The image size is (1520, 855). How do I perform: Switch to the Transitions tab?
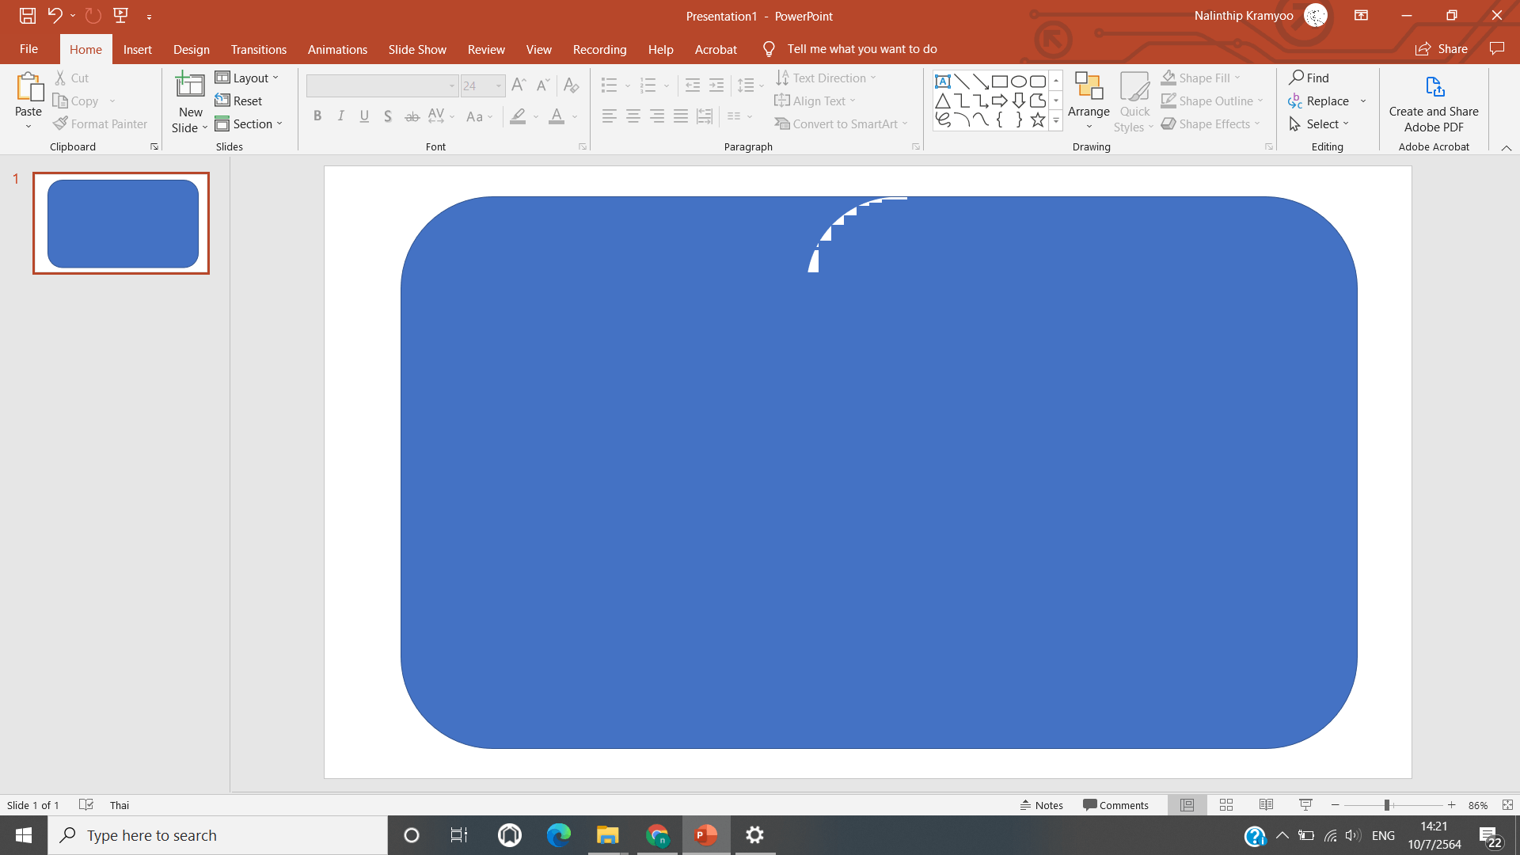coord(258,49)
